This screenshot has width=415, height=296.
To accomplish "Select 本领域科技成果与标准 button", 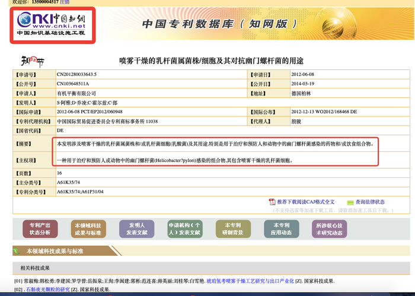I will point(88,229).
